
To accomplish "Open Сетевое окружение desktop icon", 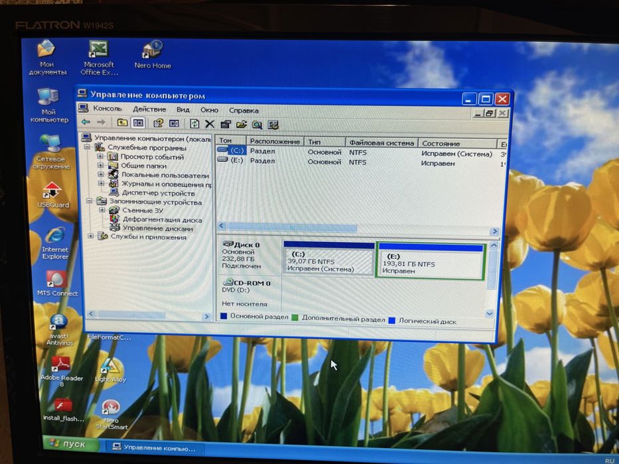I will pyautogui.click(x=51, y=152).
